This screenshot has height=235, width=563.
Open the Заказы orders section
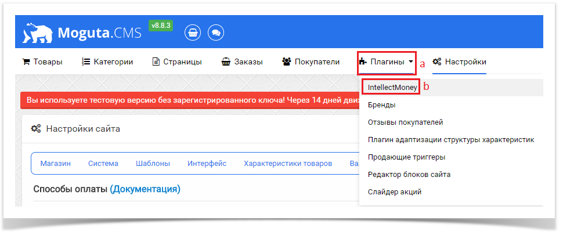(242, 62)
